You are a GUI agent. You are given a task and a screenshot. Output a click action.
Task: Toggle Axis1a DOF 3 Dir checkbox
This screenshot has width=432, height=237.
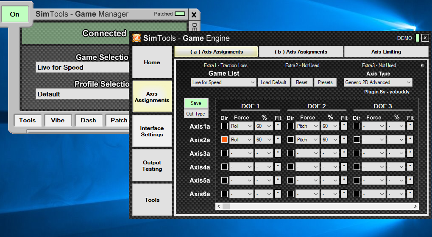pos(357,126)
